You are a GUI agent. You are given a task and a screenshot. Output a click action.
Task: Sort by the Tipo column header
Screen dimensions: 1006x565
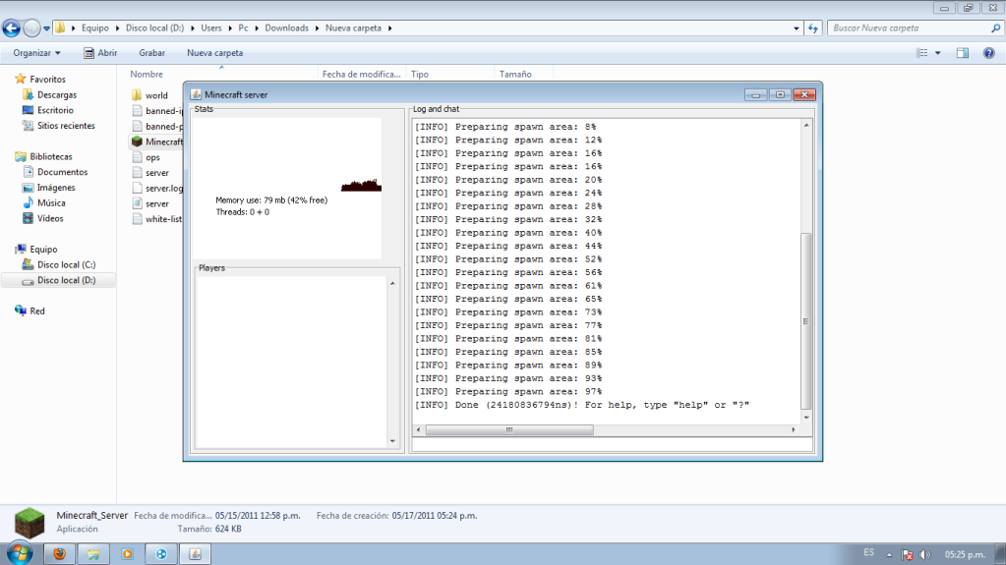tap(420, 75)
